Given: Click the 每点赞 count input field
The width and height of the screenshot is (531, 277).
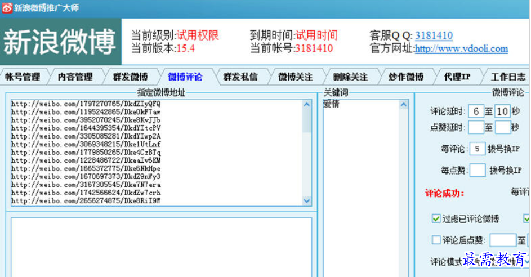Looking at the screenshot, I should [x=477, y=170].
